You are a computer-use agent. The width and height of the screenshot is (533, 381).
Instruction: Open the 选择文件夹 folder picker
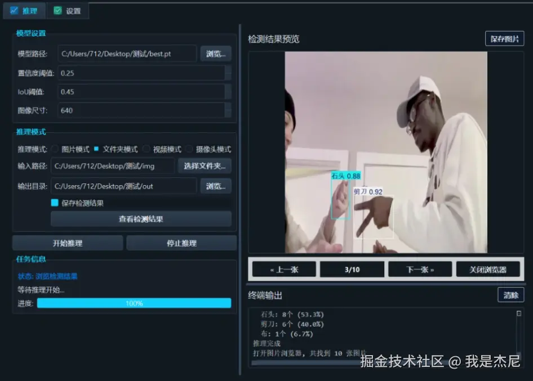tap(205, 166)
